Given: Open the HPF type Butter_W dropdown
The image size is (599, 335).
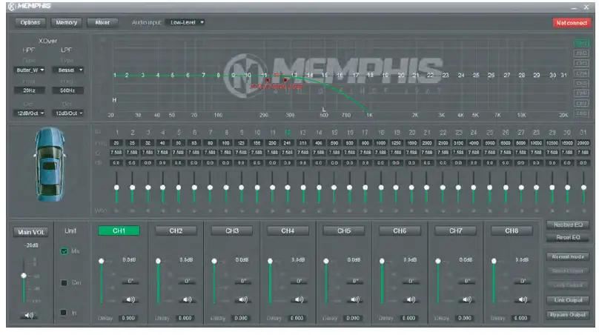Looking at the screenshot, I should (30, 70).
